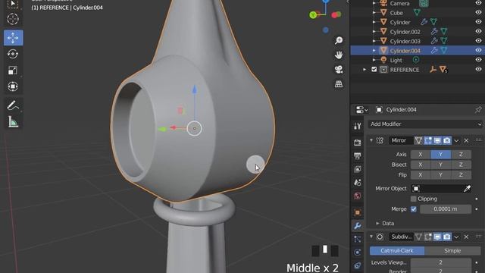Select Simple subdivision type
The width and height of the screenshot is (485, 273).
tap(452, 251)
